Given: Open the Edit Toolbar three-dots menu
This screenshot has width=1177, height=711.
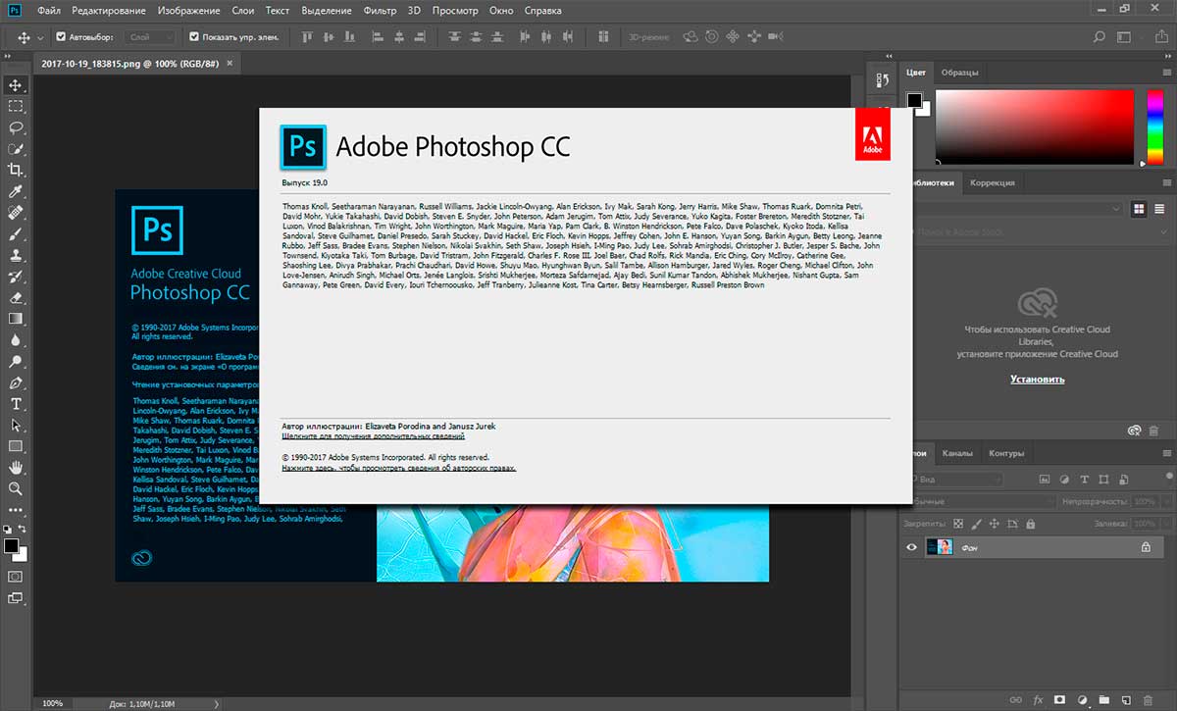Looking at the screenshot, I should tap(16, 510).
